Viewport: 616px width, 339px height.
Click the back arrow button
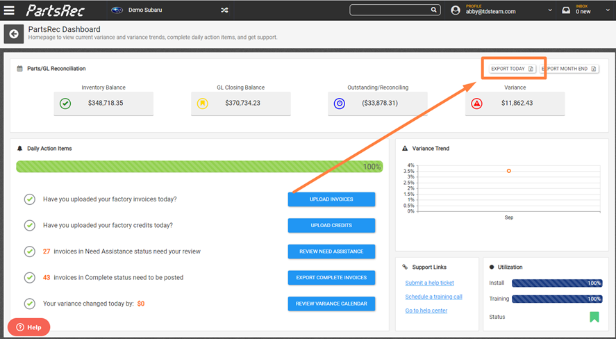[14, 34]
